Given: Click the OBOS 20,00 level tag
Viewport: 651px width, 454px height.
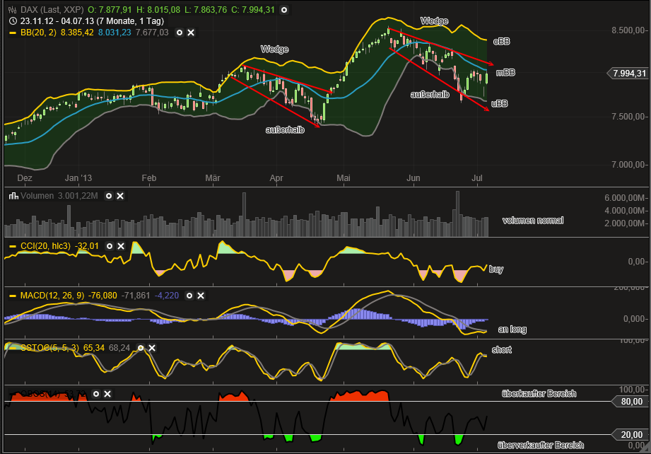Looking at the screenshot, I should [x=631, y=435].
